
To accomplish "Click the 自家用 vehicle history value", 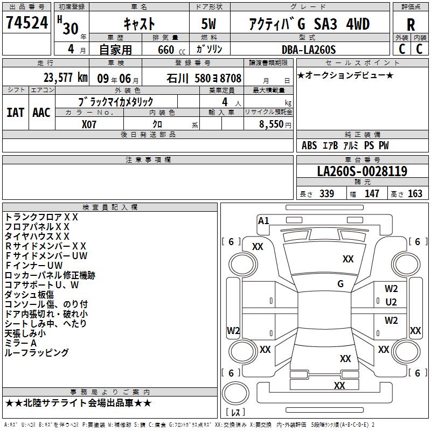I will (115, 50).
